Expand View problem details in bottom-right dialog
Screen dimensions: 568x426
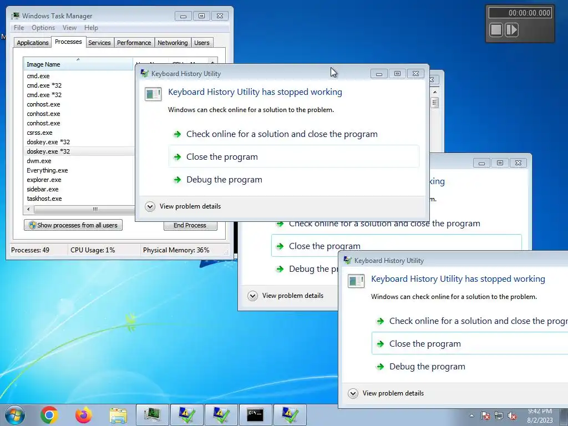(386, 393)
